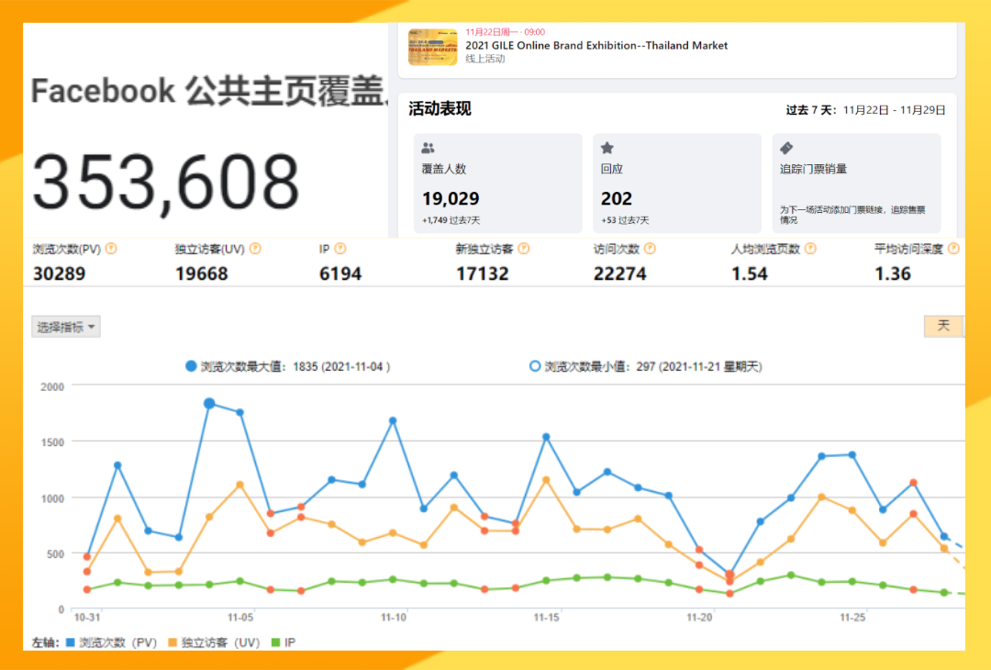This screenshot has height=670, width=991.
Task: Click help icon beside 平均访问深度
Action: (953, 249)
